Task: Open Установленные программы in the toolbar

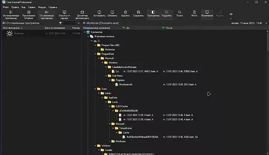Action: [10, 14]
